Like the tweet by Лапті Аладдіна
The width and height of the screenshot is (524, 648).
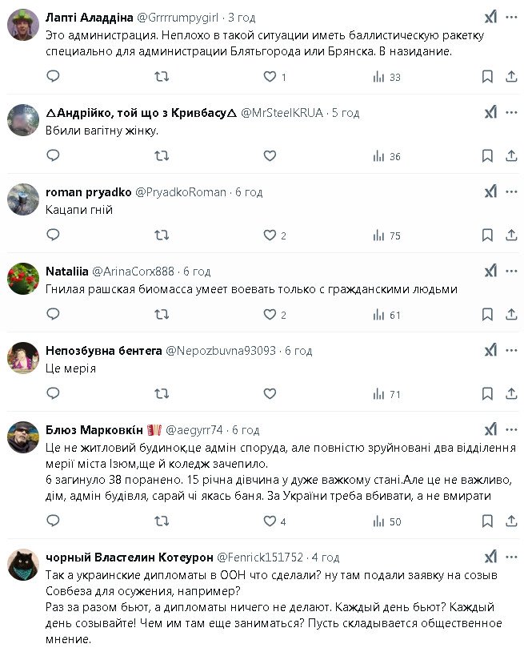coord(270,77)
